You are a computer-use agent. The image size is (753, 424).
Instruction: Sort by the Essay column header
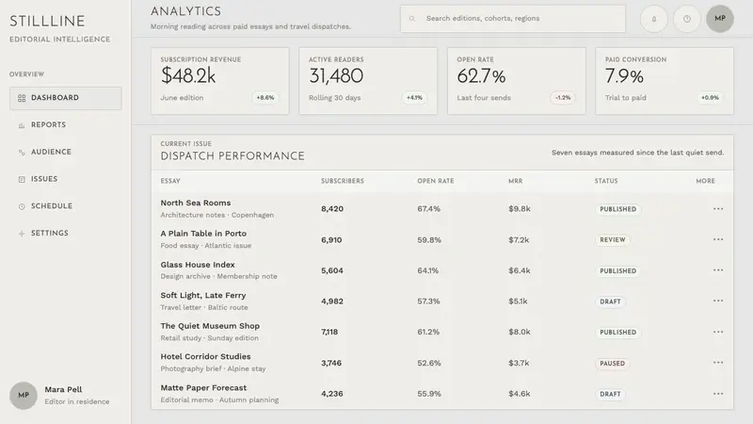170,181
